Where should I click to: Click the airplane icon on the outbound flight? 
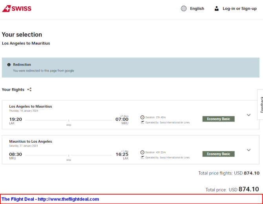[x=142, y=123]
